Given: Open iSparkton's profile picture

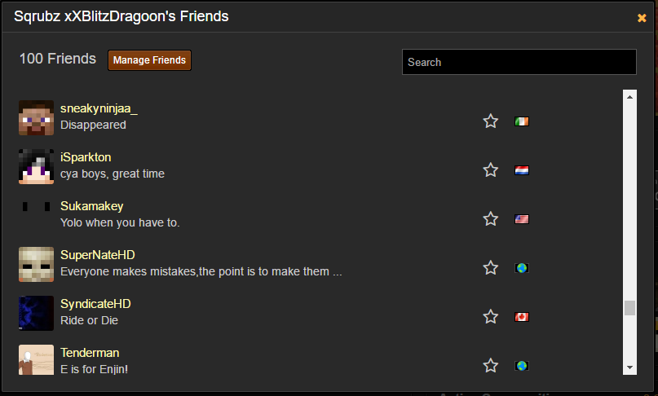Looking at the screenshot, I should coord(36,166).
